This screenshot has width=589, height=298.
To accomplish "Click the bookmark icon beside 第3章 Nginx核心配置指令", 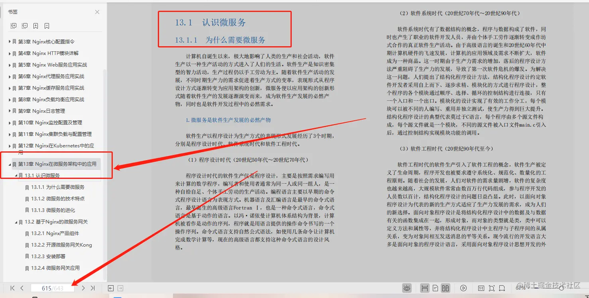I will coord(14,41).
